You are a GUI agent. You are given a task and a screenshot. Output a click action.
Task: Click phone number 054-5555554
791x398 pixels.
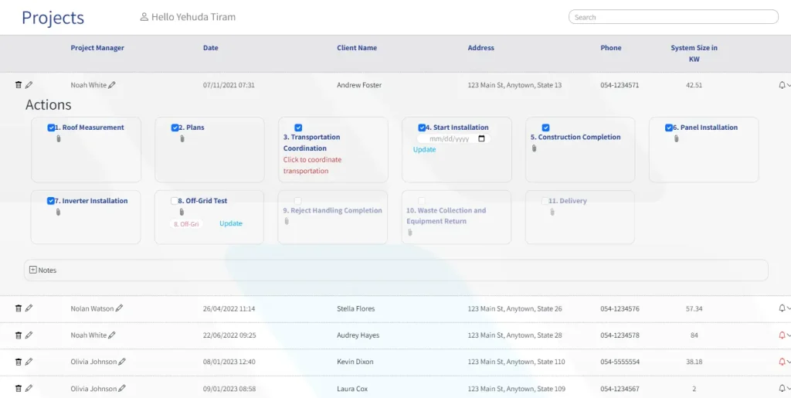click(x=620, y=362)
